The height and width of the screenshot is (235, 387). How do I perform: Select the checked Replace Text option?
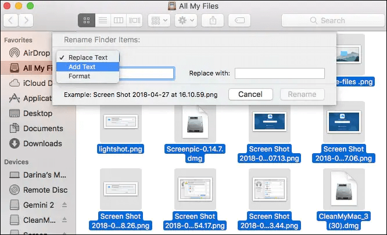click(x=88, y=57)
